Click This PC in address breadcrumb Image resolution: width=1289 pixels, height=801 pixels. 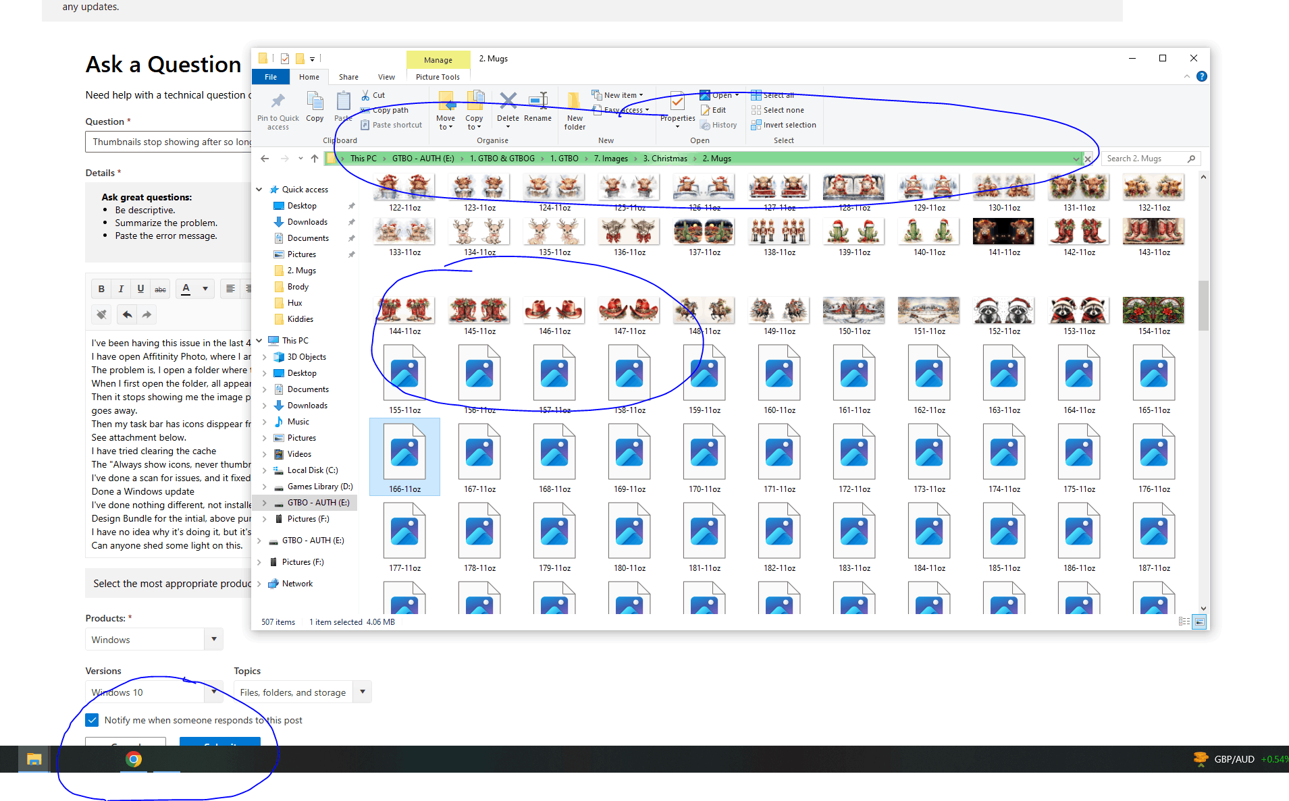363,159
